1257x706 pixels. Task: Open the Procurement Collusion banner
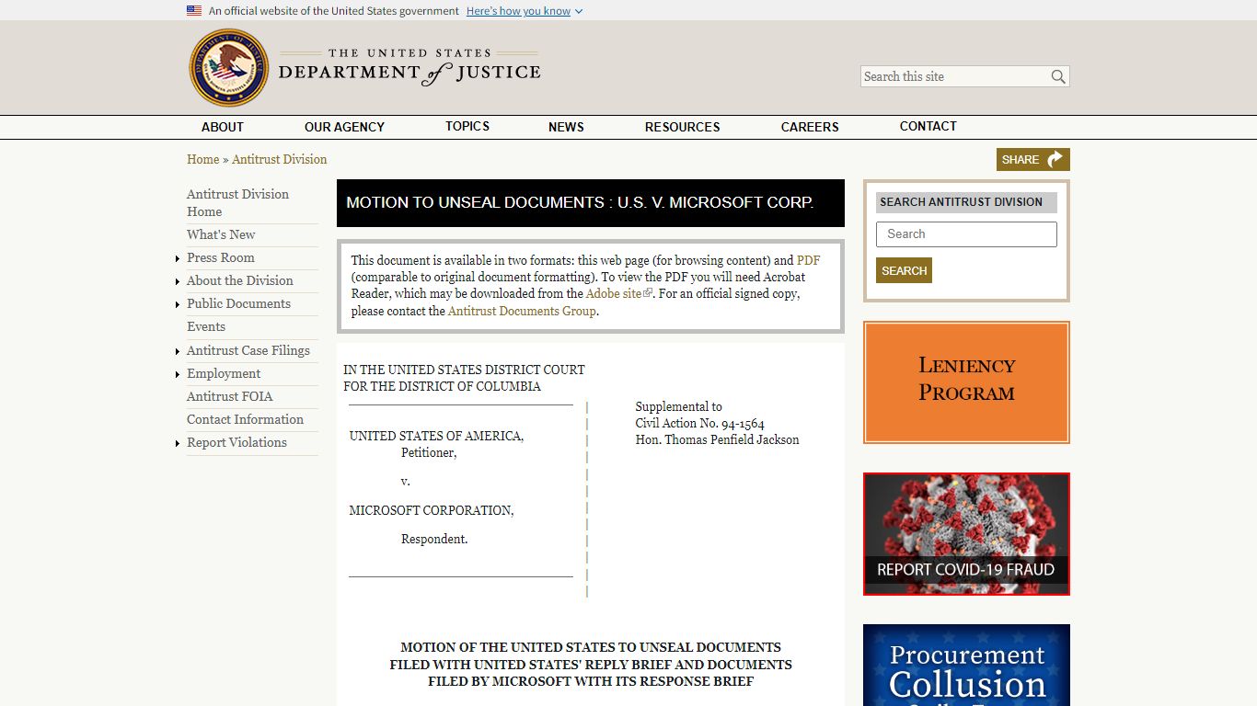[x=966, y=666]
